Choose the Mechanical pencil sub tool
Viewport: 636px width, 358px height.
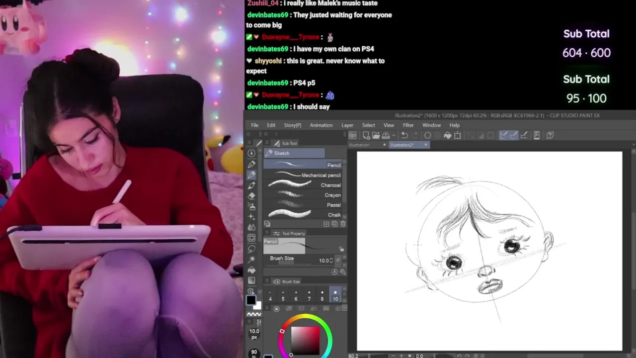pos(303,175)
